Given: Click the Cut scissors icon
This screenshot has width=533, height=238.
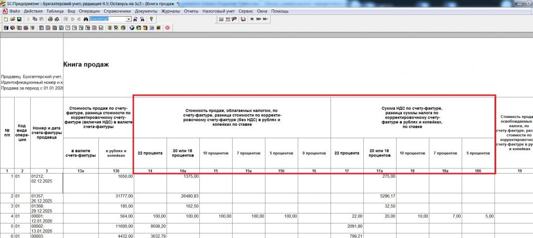Looking at the screenshot, I should pyautogui.click(x=28, y=19).
